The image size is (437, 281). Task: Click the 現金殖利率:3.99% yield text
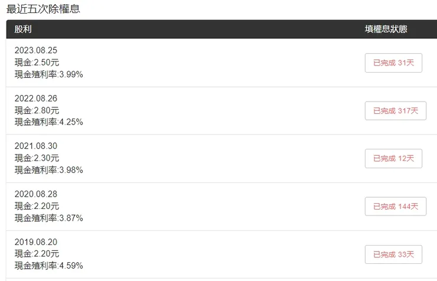[48, 74]
